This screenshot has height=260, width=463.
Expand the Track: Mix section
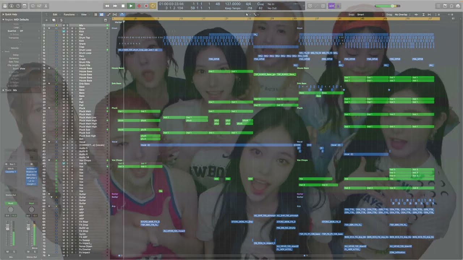[x=4, y=90]
